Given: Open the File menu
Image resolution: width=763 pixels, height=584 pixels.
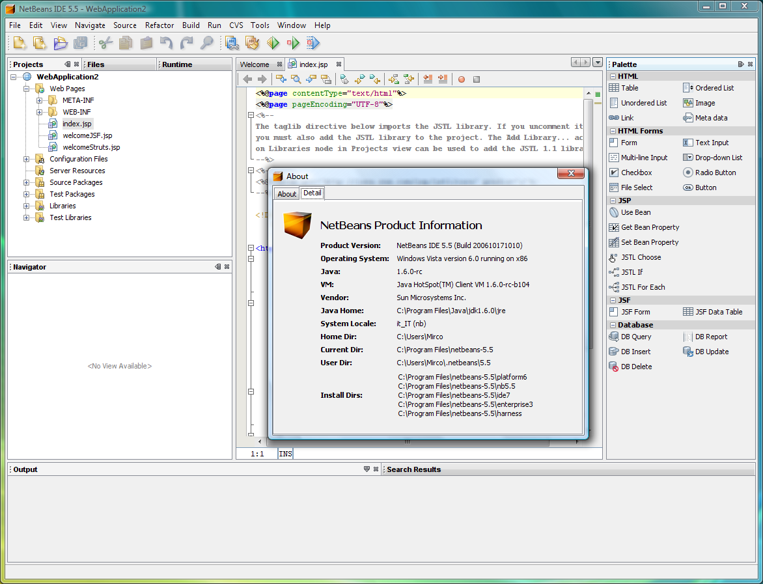Looking at the screenshot, I should [x=14, y=25].
